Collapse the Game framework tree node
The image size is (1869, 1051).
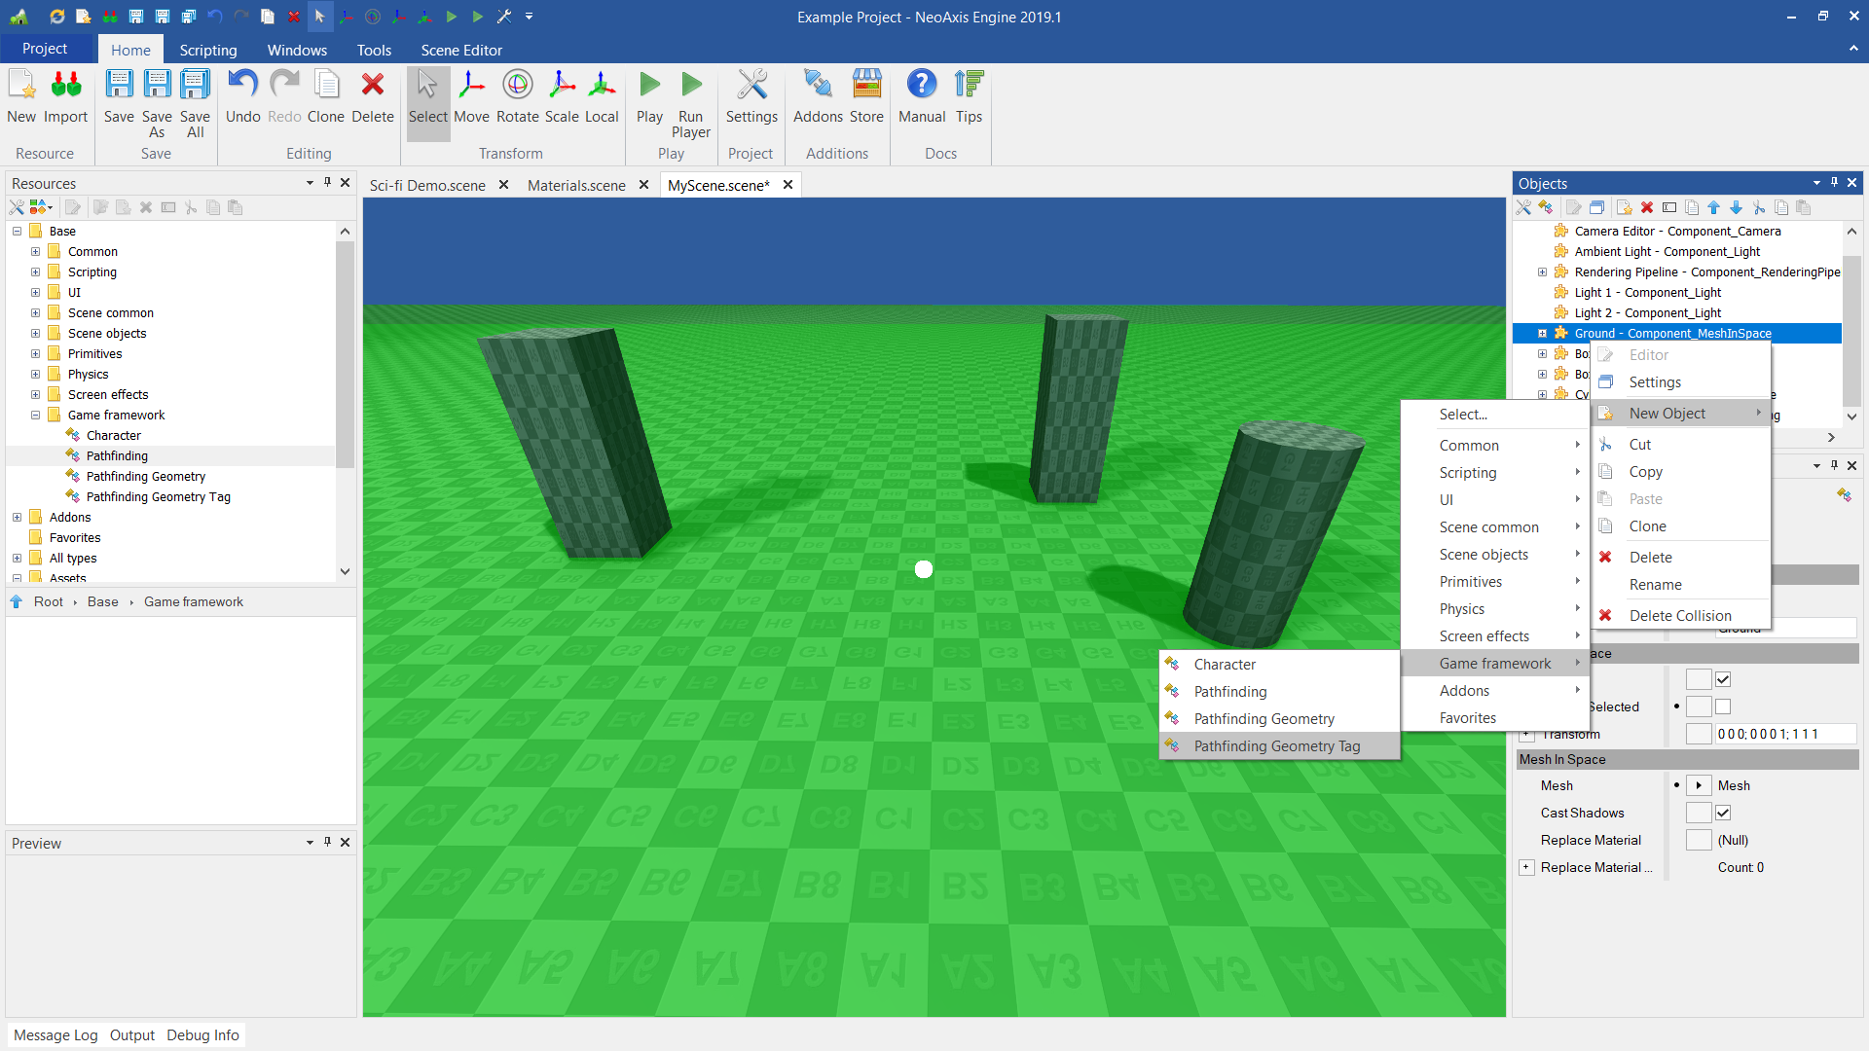coord(35,415)
